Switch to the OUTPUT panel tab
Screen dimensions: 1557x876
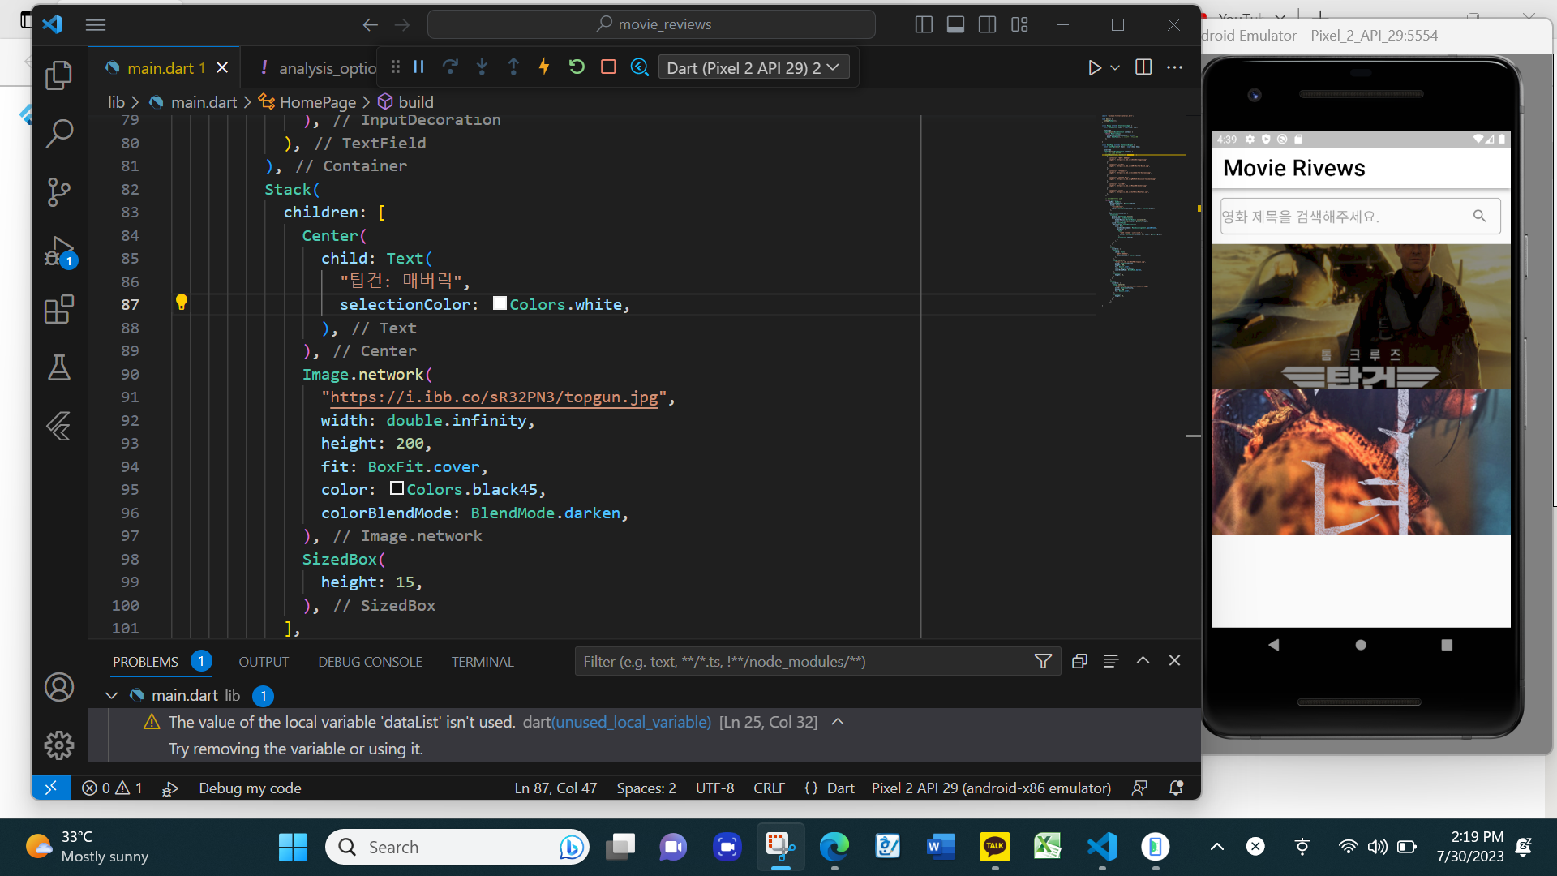[264, 662]
